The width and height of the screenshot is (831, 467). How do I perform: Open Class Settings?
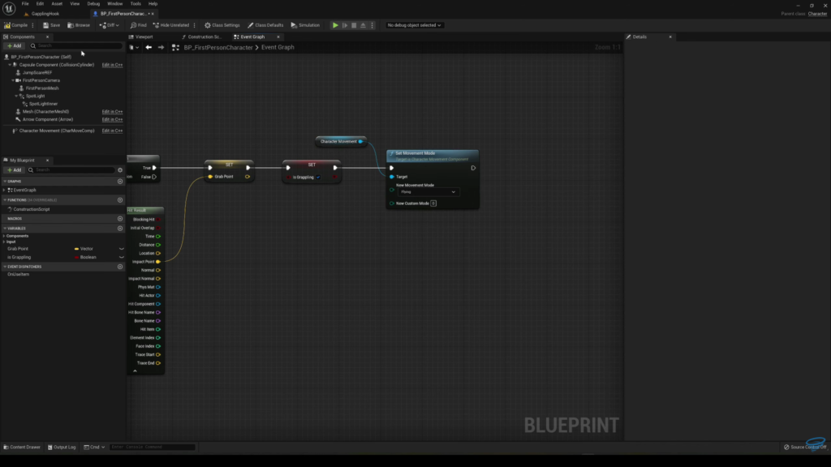[x=222, y=25]
